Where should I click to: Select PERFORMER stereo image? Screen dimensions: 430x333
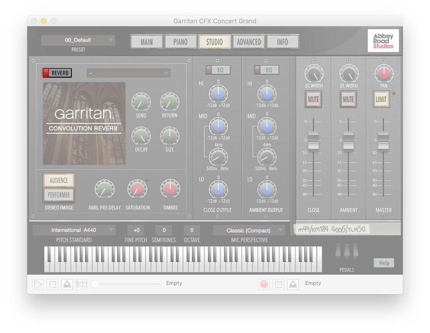point(59,195)
